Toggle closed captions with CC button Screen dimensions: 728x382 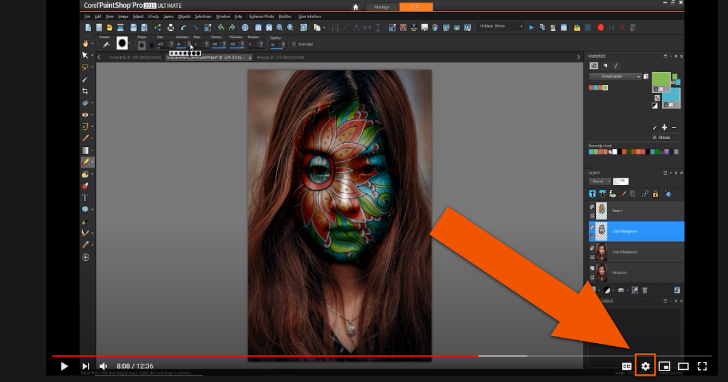coord(627,366)
